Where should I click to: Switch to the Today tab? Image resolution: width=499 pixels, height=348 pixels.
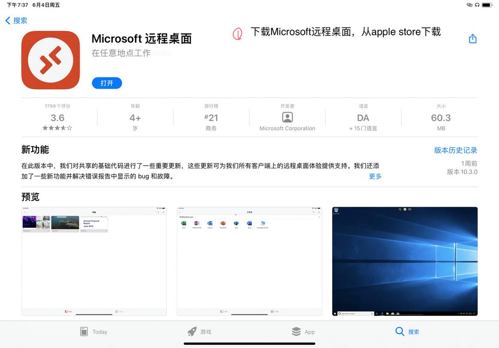pyautogui.click(x=94, y=332)
